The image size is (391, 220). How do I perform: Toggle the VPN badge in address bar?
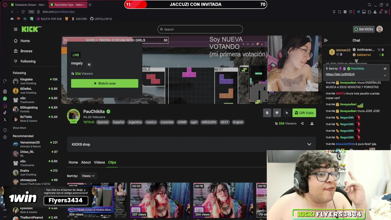pyautogui.click(x=31, y=12)
